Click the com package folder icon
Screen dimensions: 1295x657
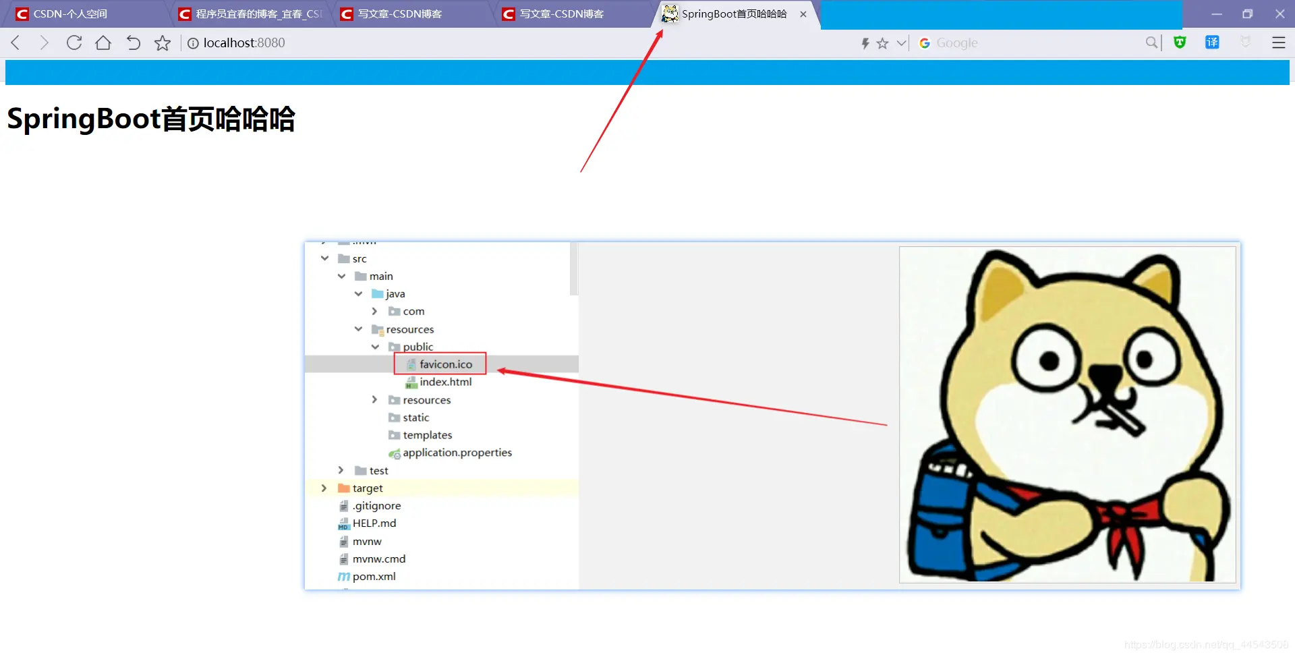395,311
